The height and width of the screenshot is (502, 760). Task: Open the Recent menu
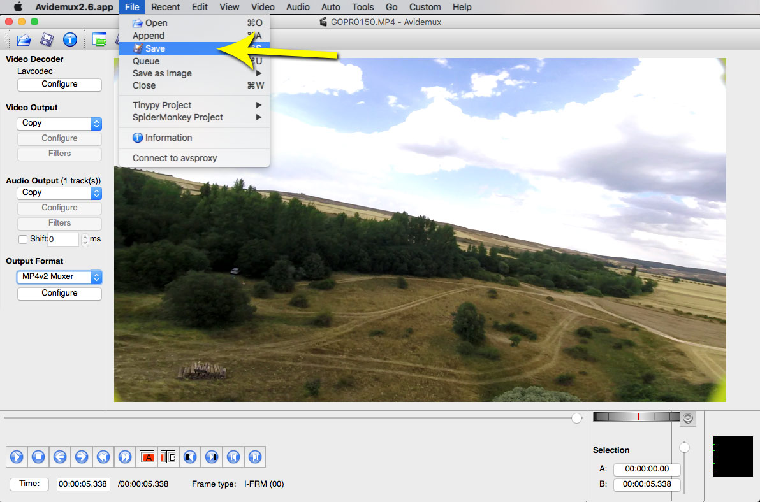[165, 7]
